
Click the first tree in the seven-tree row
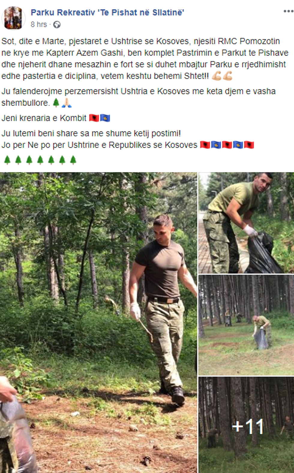[x=7, y=160]
